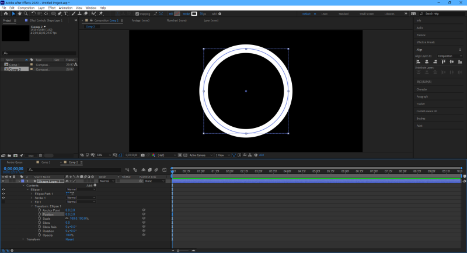Open magnification ratio 50% dropdown
This screenshot has height=253, width=467.
click(104, 155)
